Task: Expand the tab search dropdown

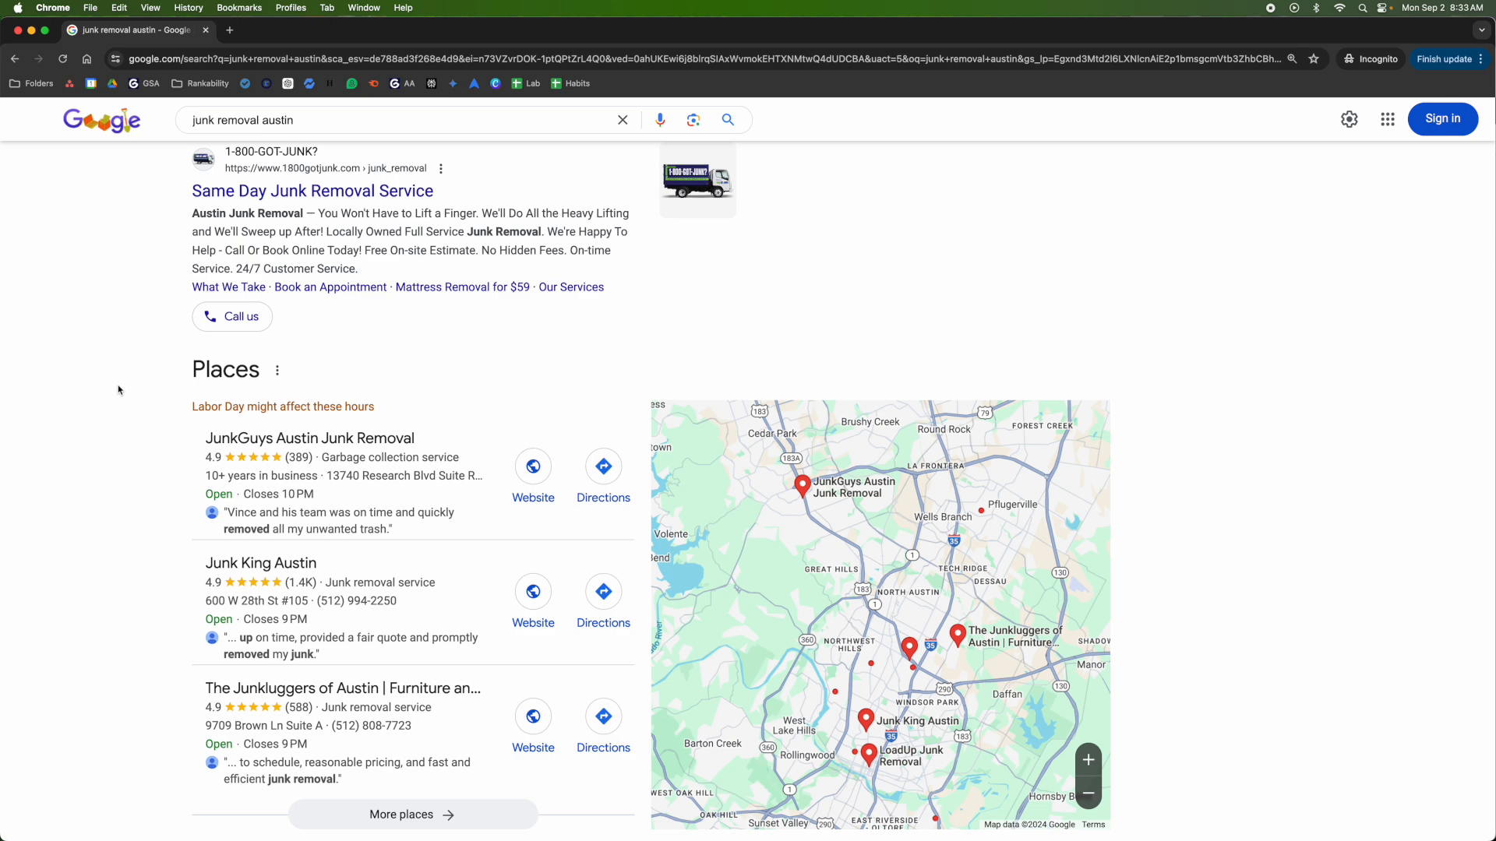Action: (x=1481, y=30)
